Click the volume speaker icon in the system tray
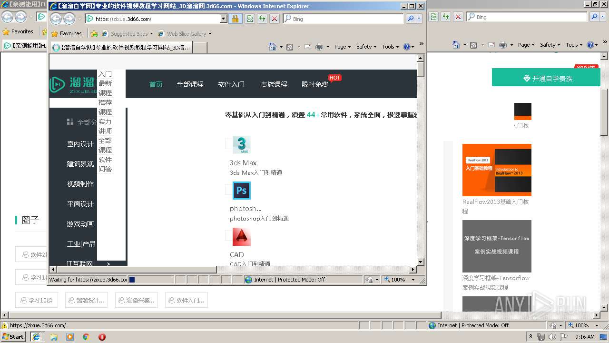The height and width of the screenshot is (343, 609). 552,337
